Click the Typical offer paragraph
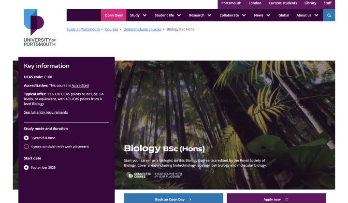The image size is (348, 203). (64, 99)
